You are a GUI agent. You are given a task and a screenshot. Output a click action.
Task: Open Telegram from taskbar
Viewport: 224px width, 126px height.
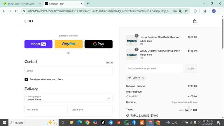[111, 122]
